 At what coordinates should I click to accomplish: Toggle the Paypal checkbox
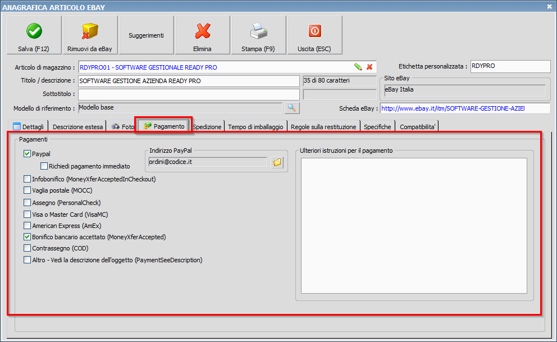[27, 154]
